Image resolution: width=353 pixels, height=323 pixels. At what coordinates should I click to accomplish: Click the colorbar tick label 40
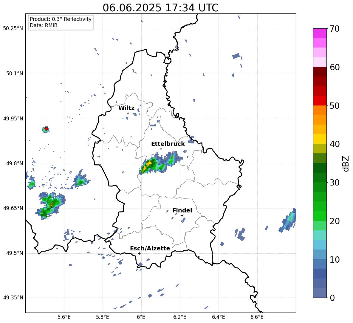[334, 144]
